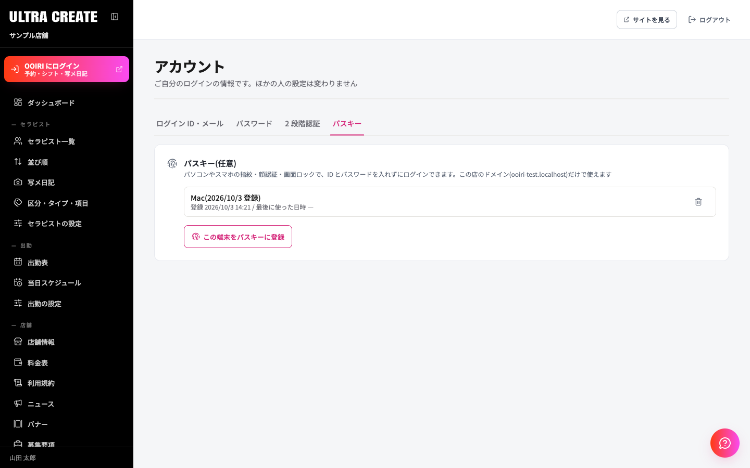Open the help chat bubble

click(x=725, y=443)
